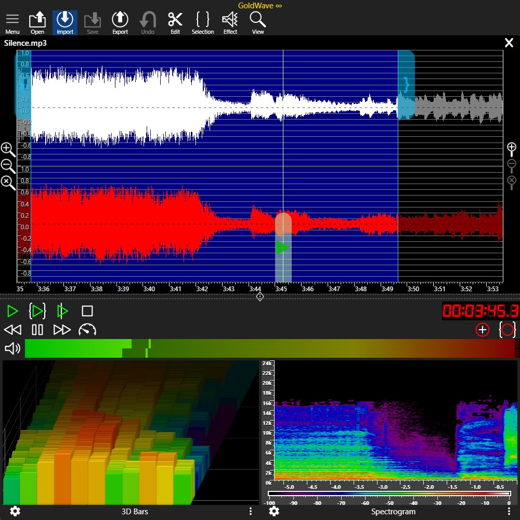Open a new audio file
520x520 pixels.
(x=37, y=22)
